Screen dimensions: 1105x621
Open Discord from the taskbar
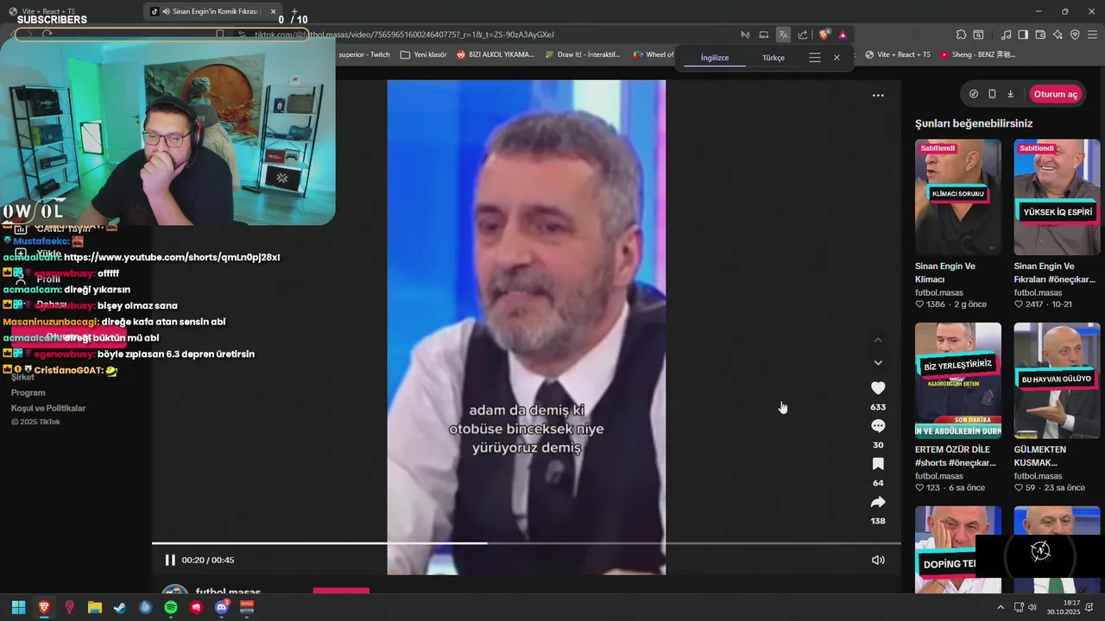point(221,607)
